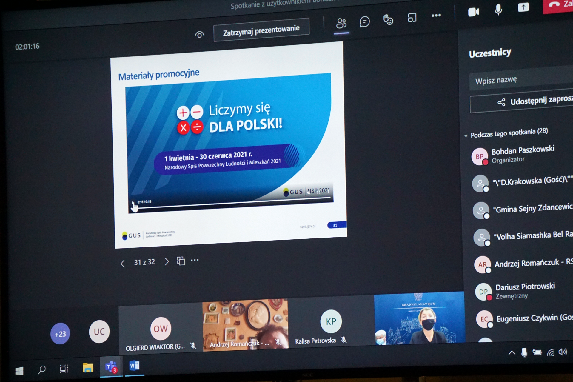Open more actions menu in top toolbar
This screenshot has width=573, height=382.
coord(436,16)
